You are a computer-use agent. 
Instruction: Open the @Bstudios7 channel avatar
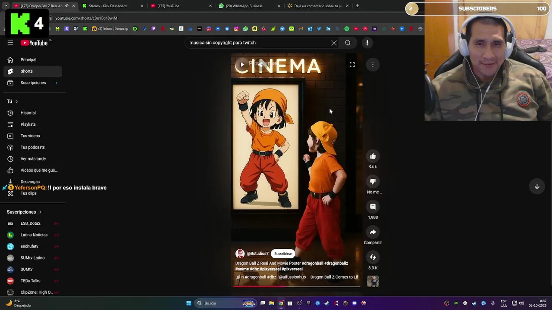point(240,254)
